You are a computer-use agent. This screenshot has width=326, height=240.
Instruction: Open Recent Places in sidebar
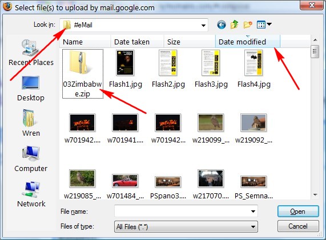(x=31, y=53)
